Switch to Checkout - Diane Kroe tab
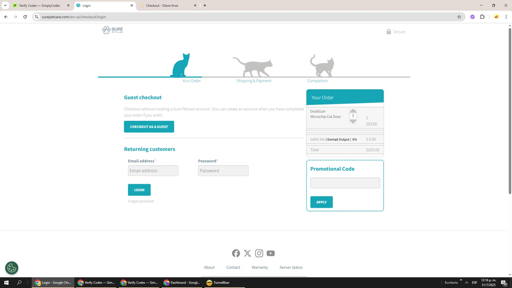The height and width of the screenshot is (288, 512). click(x=167, y=5)
